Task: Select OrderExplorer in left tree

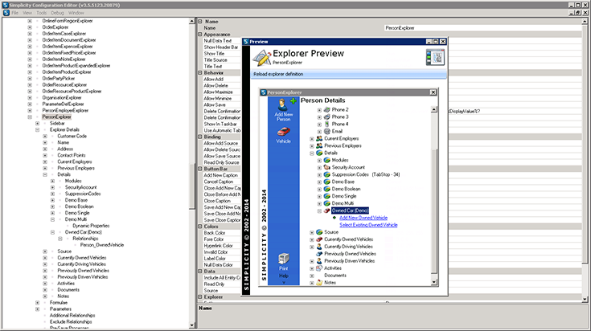Action: point(55,27)
